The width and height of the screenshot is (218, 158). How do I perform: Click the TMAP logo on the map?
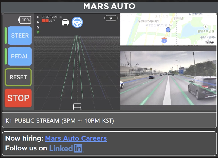point(209,42)
